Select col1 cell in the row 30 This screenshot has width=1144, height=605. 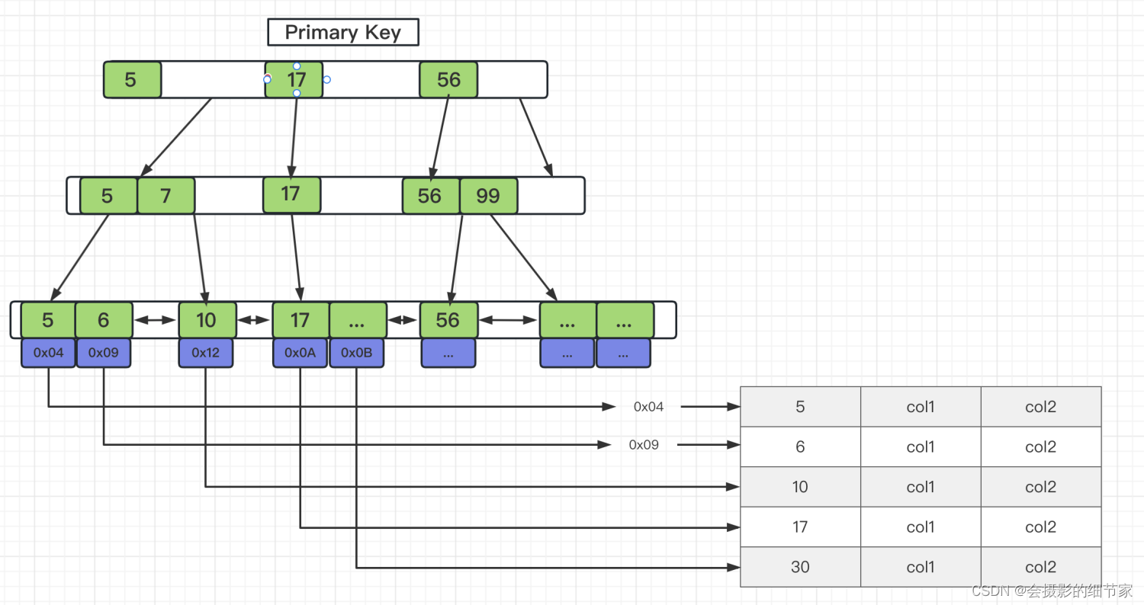(x=921, y=567)
